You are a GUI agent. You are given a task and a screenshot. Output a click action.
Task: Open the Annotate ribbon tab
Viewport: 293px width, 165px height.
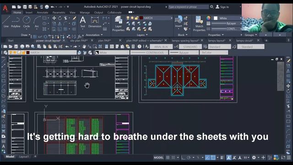(43, 12)
